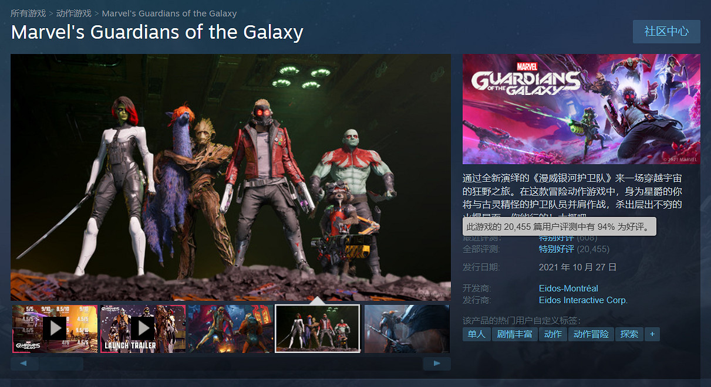Screen dimensions: 711x387
Task: Go to 所有游戏 breadcrumb link
Action: tap(28, 13)
